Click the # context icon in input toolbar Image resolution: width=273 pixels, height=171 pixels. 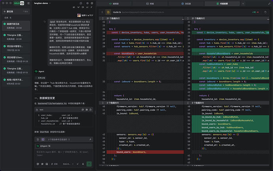pos(42,164)
